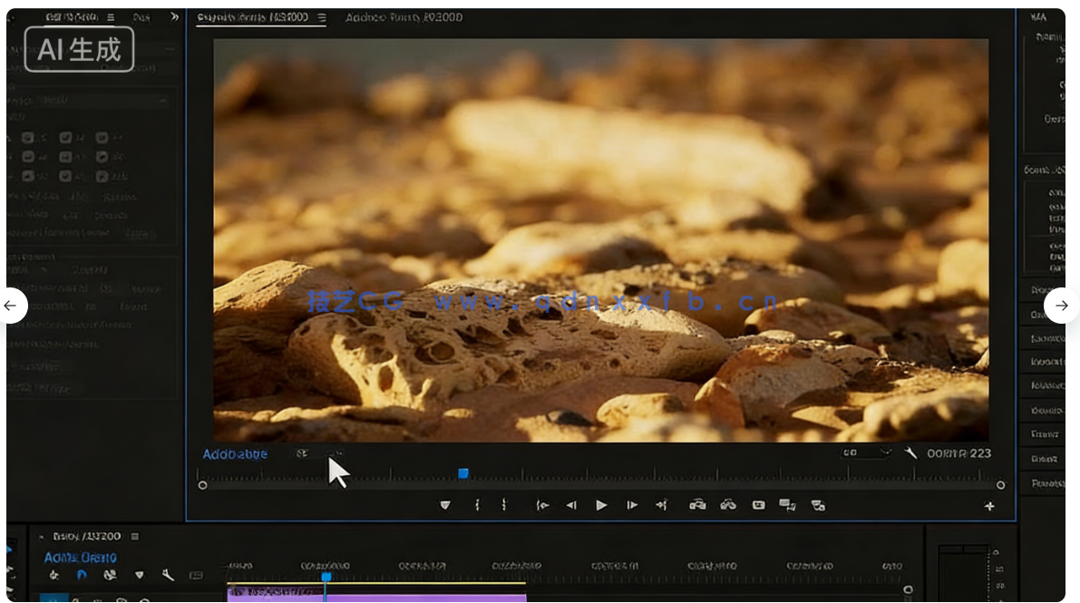Screen dimensions: 1080x603
Task: Click the timeline wrench settings icon
Action: click(168, 575)
